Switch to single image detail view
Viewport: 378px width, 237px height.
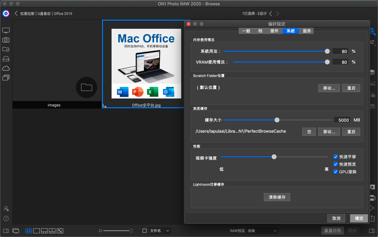click(37, 231)
